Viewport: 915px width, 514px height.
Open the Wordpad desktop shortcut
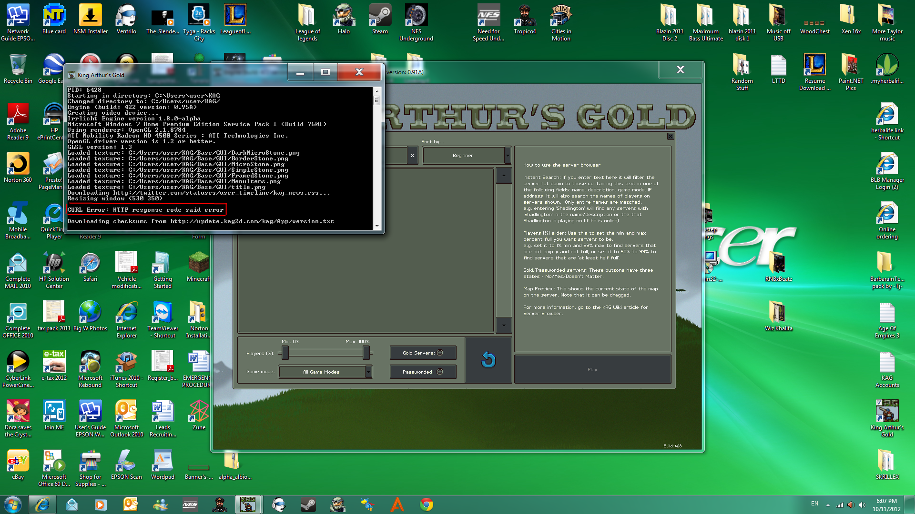(x=163, y=465)
